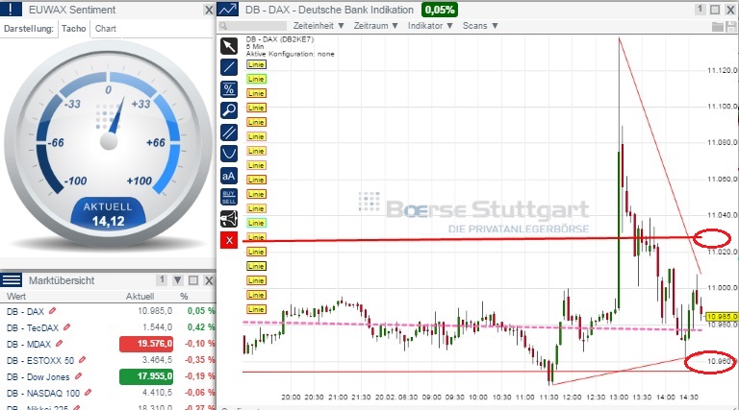Select the DB - MDAX row

click(x=108, y=344)
